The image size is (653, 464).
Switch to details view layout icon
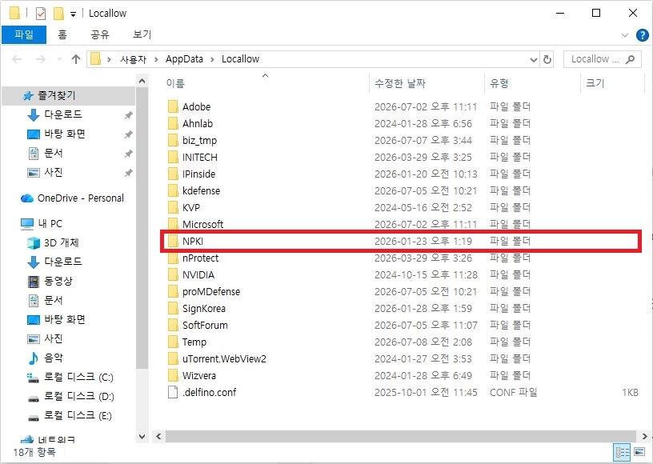pyautogui.click(x=623, y=452)
